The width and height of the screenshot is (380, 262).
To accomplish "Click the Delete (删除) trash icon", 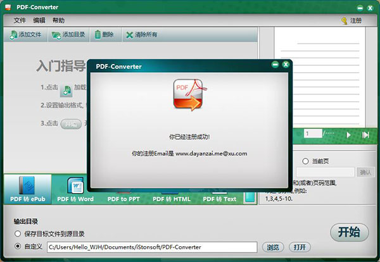I will (98, 35).
